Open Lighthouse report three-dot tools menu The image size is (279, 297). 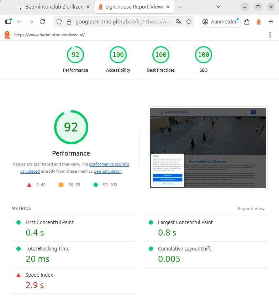click(x=270, y=35)
